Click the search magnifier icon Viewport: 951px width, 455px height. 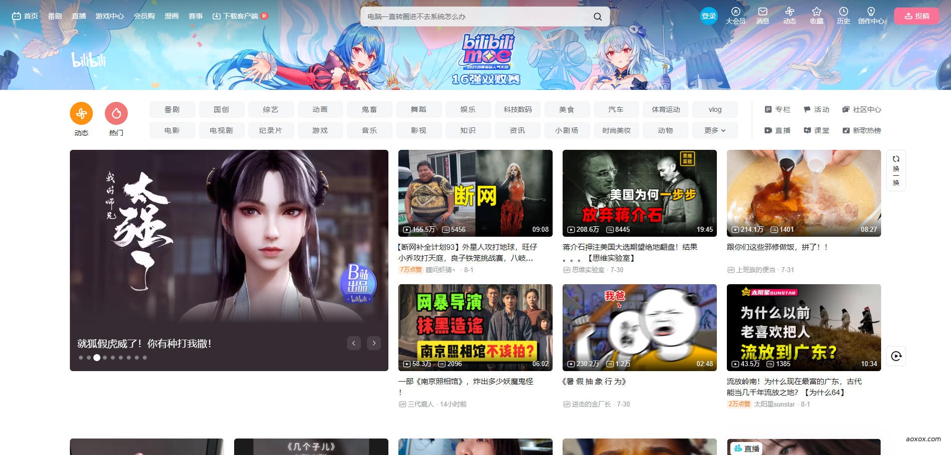[597, 16]
